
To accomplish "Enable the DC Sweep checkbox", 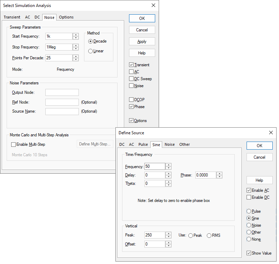I will tap(131, 79).
